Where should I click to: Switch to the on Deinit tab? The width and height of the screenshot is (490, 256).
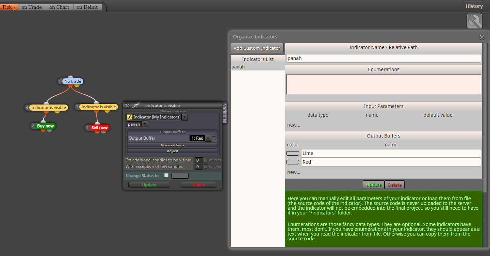pos(87,7)
